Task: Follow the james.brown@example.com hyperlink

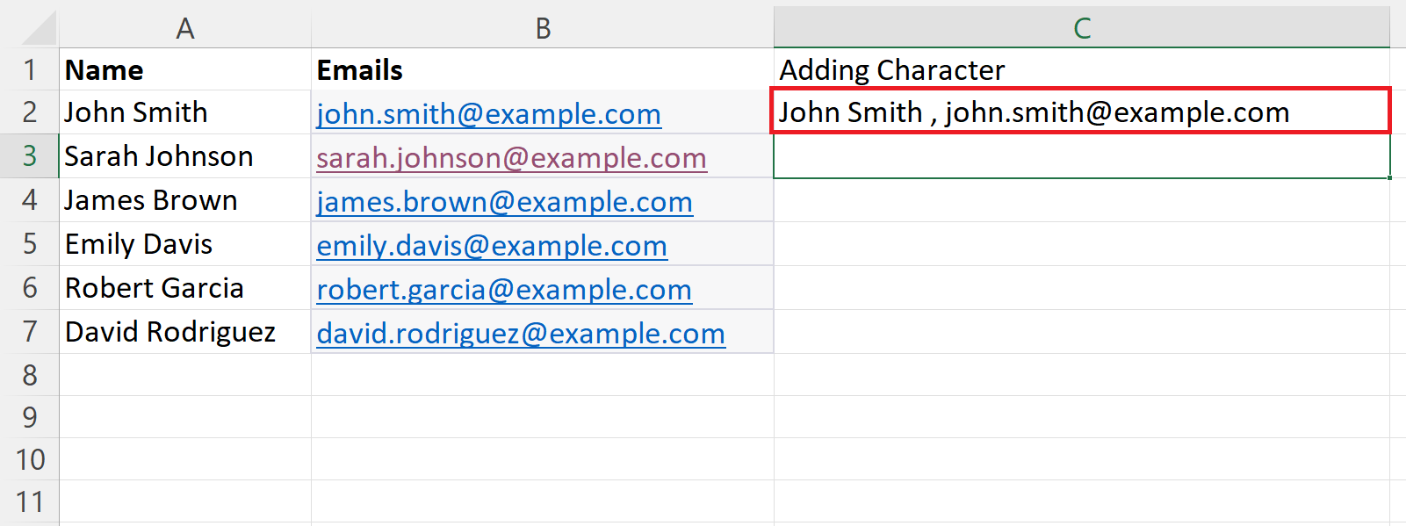Action: pos(504,202)
